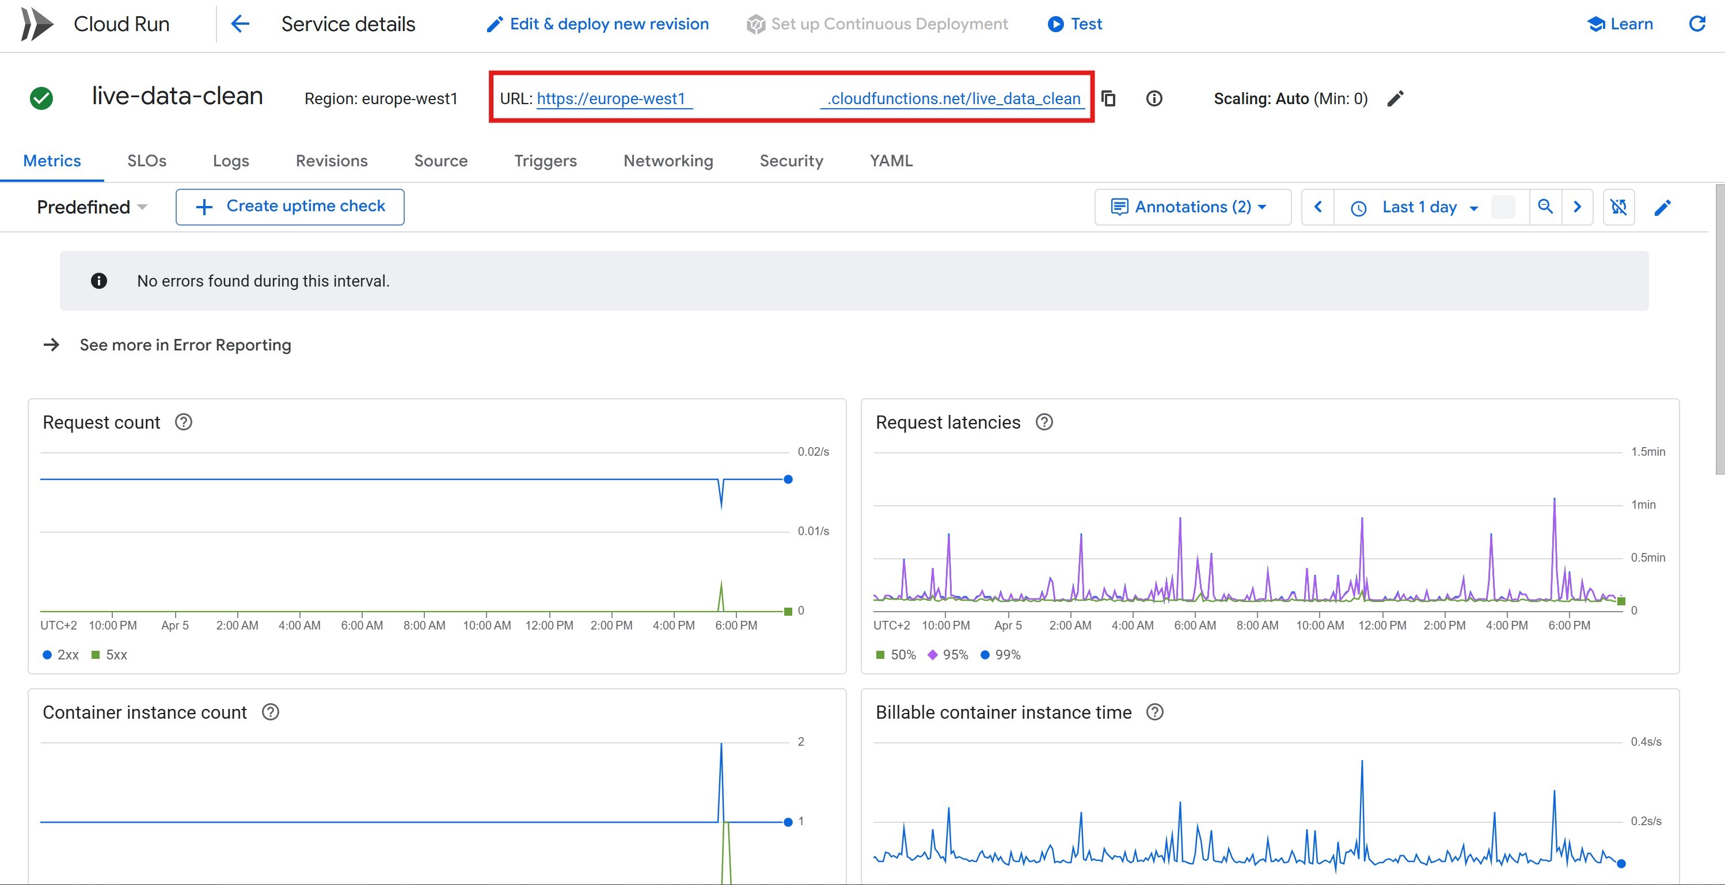Click the live-data-clean service name

point(177,97)
